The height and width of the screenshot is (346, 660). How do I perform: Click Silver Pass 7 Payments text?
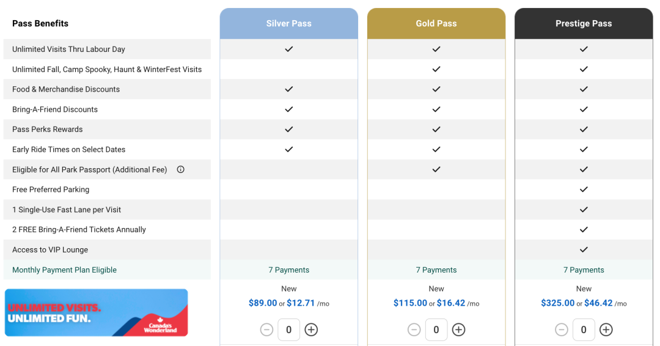pyautogui.click(x=288, y=270)
